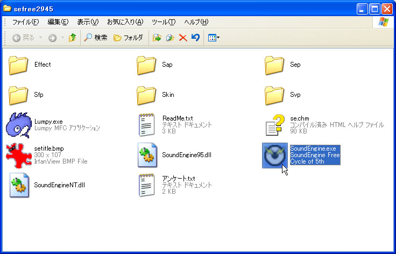Image resolution: width=396 pixels, height=254 pixels.
Task: Open the お気に入り(A) menu
Action: pyautogui.click(x=125, y=22)
